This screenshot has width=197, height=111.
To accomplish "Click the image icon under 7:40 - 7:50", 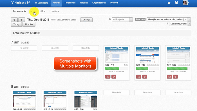I will [138, 77].
